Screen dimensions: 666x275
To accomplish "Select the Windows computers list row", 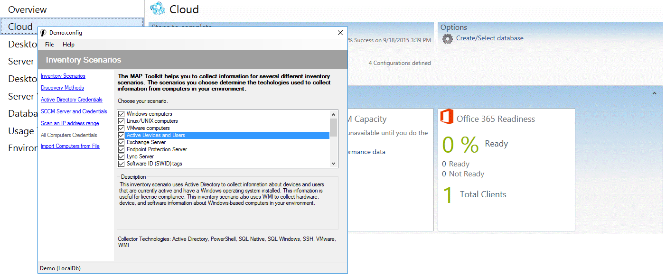I will tap(223, 114).
